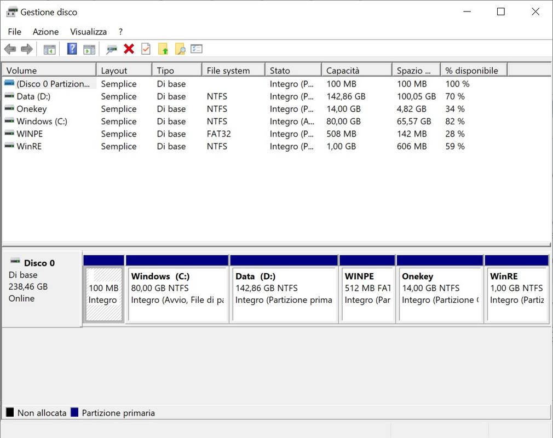Click the Data (D:) volume drive icon
This screenshot has height=438, width=553.
tap(9, 96)
